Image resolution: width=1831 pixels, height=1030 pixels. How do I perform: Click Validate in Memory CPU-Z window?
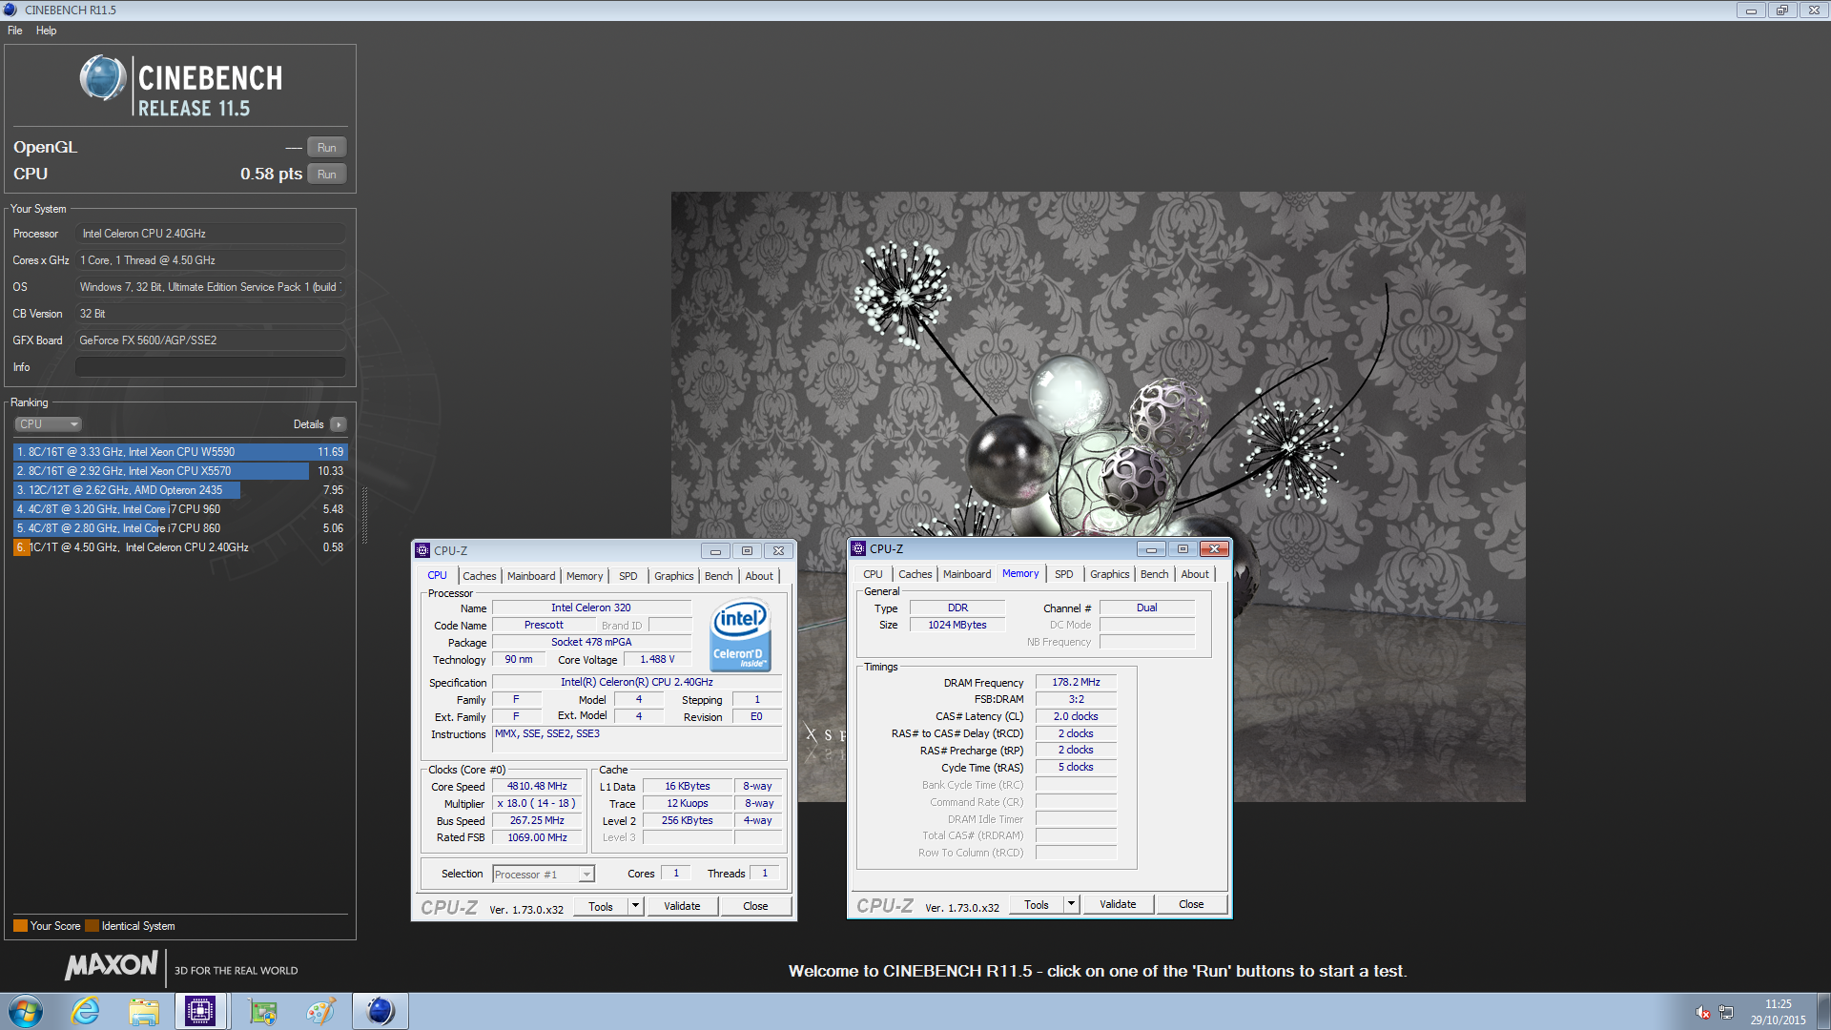point(1118,904)
